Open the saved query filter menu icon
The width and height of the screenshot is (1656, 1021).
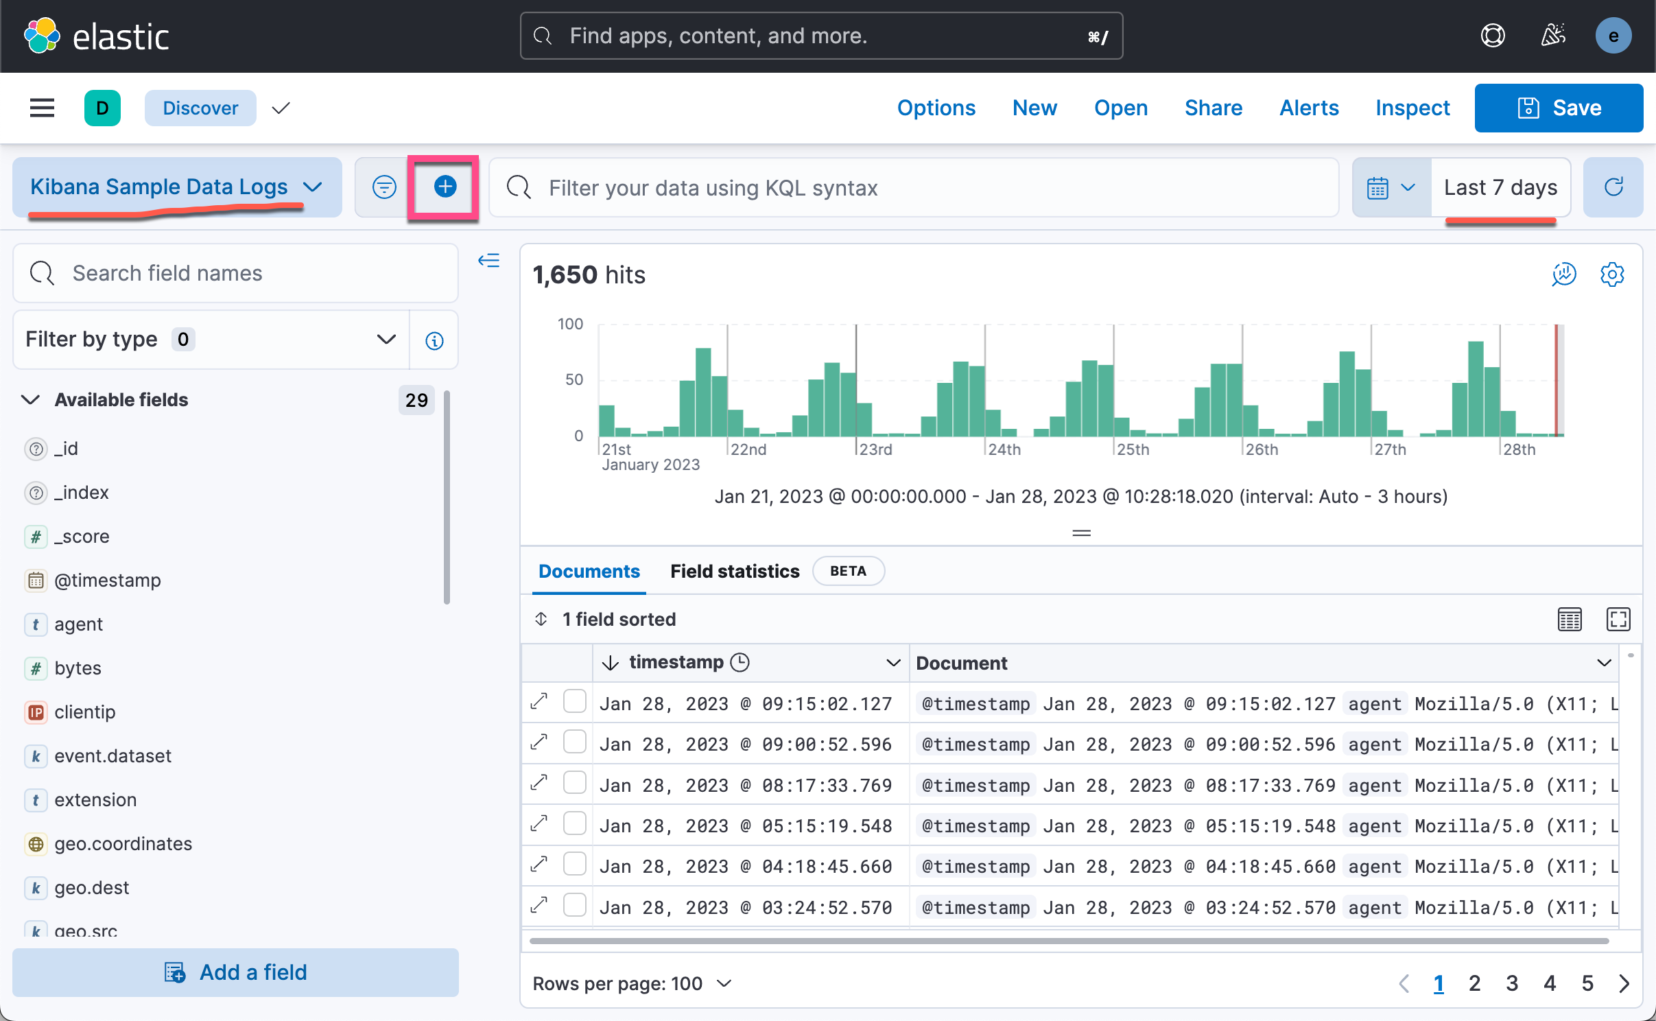(x=383, y=187)
